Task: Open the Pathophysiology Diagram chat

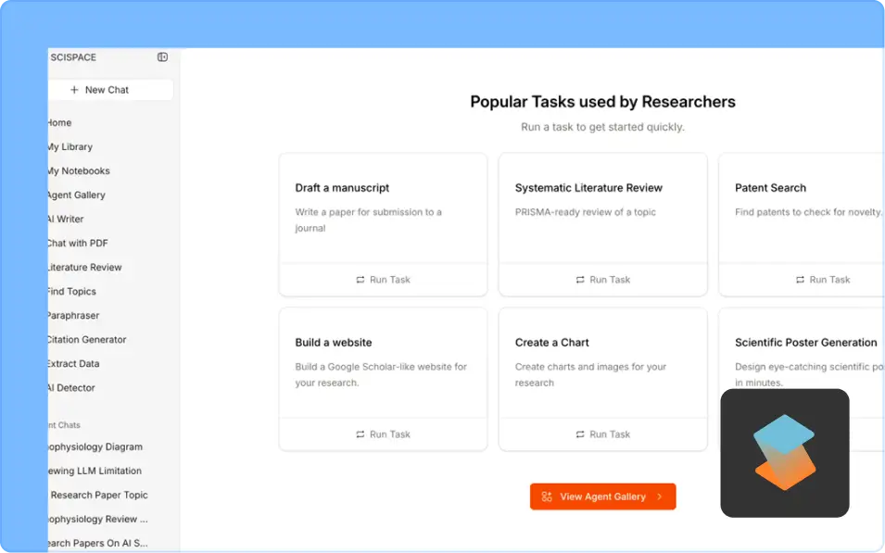Action: pyautogui.click(x=95, y=446)
